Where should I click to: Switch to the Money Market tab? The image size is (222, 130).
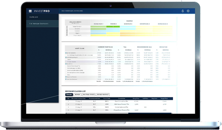click(x=103, y=95)
